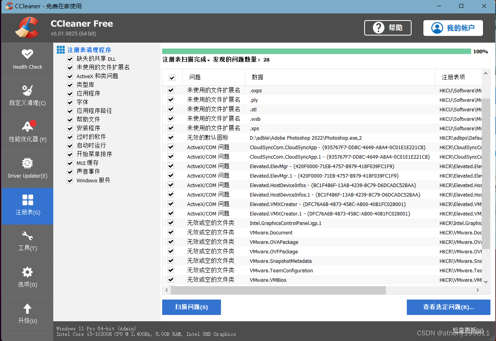496x341 pixels.
Task: Toggle 类型库 checkbox
Action: click(x=70, y=85)
